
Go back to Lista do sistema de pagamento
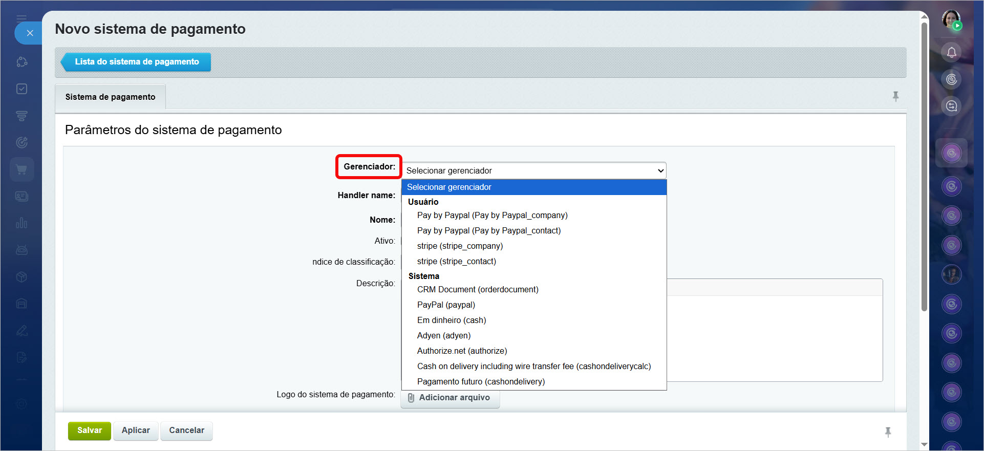(136, 62)
